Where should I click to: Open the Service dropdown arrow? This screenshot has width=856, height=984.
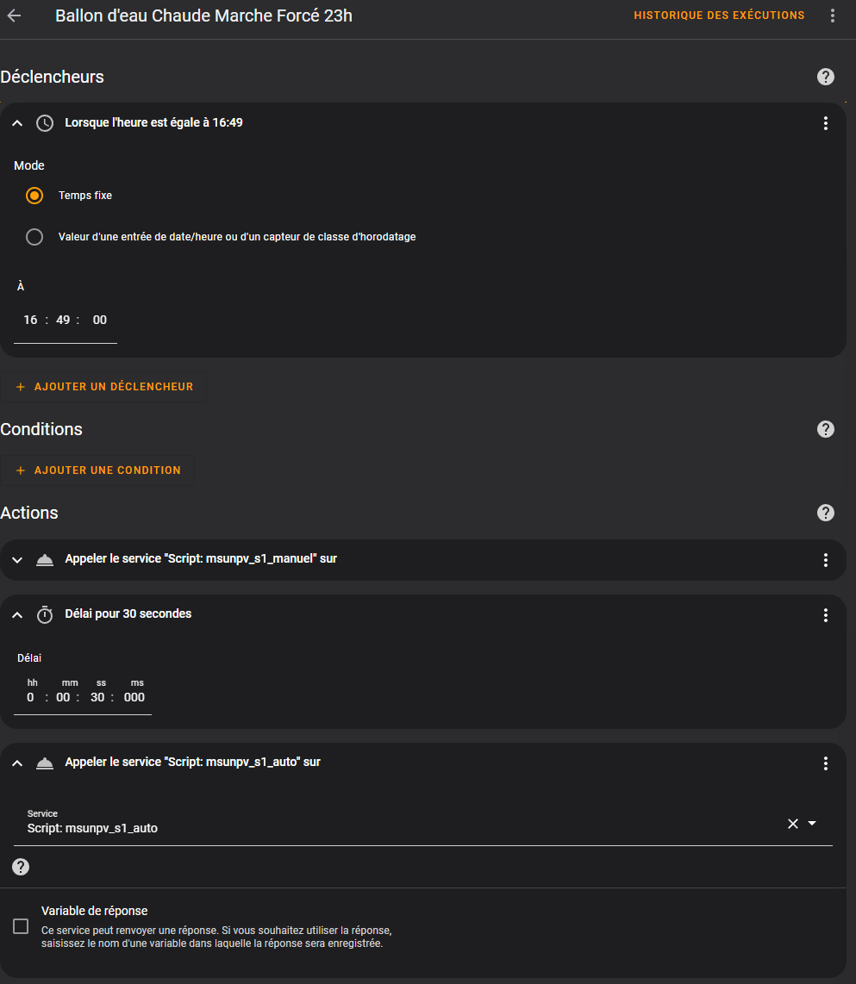[x=812, y=823]
